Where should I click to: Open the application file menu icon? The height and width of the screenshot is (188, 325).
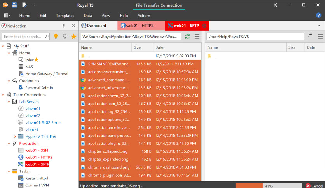point(7,16)
